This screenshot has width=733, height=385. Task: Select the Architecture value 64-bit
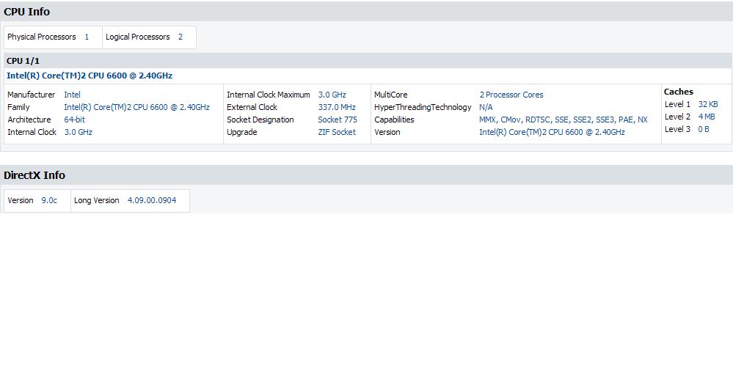(x=74, y=120)
